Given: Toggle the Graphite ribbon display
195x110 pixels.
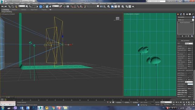Looking at the screenshot, I should point(112,6).
